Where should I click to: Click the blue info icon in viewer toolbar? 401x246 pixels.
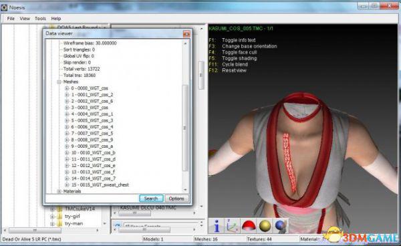pos(217,226)
